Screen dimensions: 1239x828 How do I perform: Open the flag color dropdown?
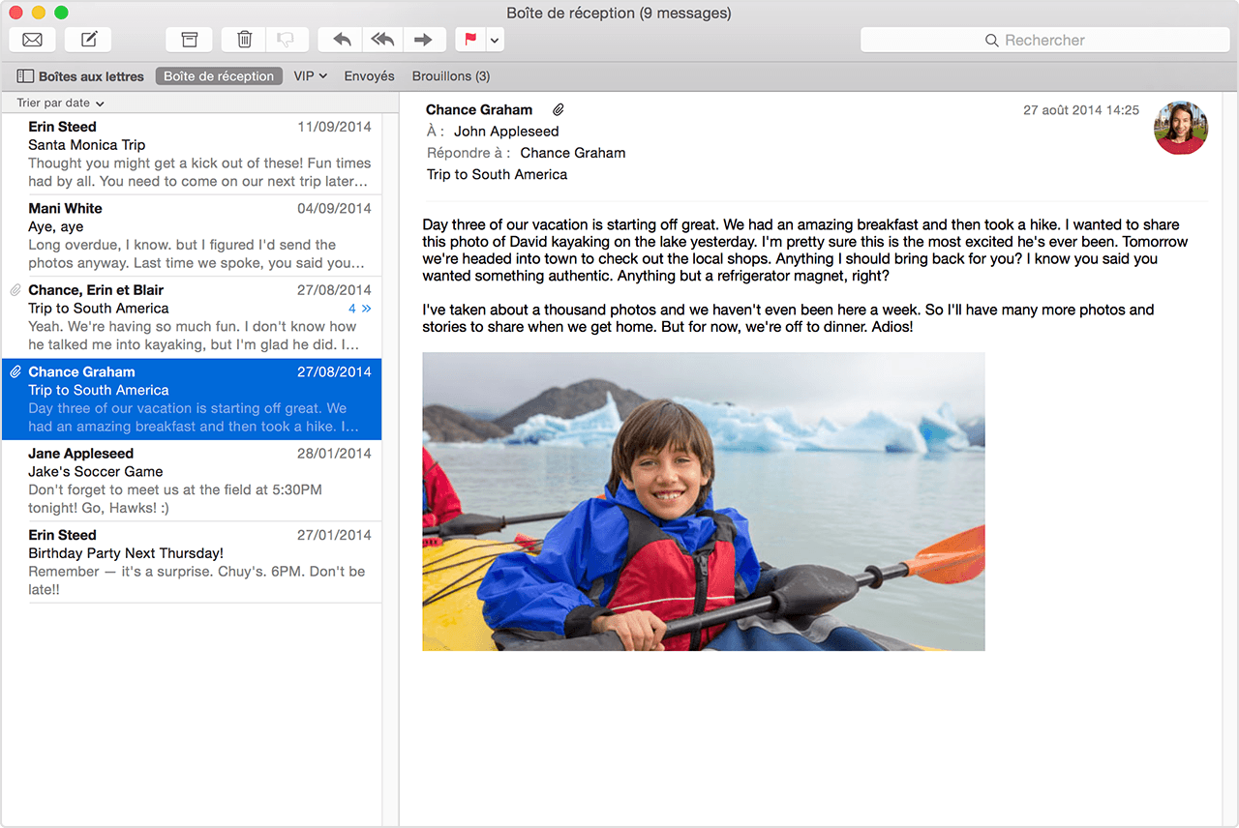(494, 39)
